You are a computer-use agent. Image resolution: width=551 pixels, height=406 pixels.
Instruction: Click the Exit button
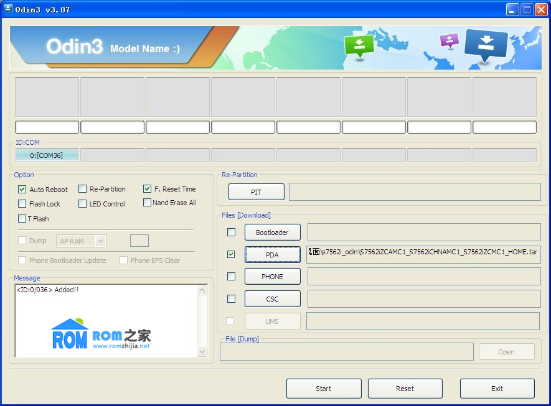click(x=497, y=389)
